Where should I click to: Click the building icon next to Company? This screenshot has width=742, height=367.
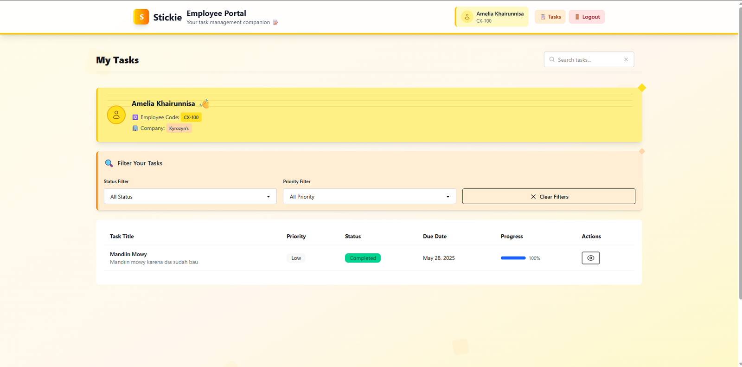tap(135, 128)
